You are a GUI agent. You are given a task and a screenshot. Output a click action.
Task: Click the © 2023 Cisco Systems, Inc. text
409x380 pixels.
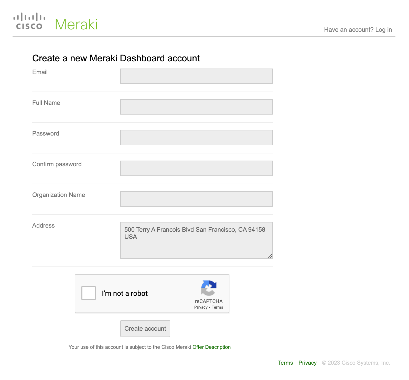356,363
